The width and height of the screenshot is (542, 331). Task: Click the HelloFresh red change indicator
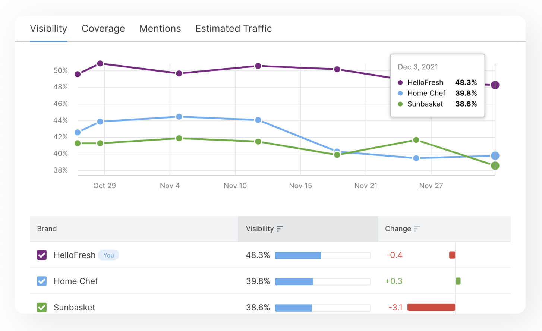(x=452, y=255)
